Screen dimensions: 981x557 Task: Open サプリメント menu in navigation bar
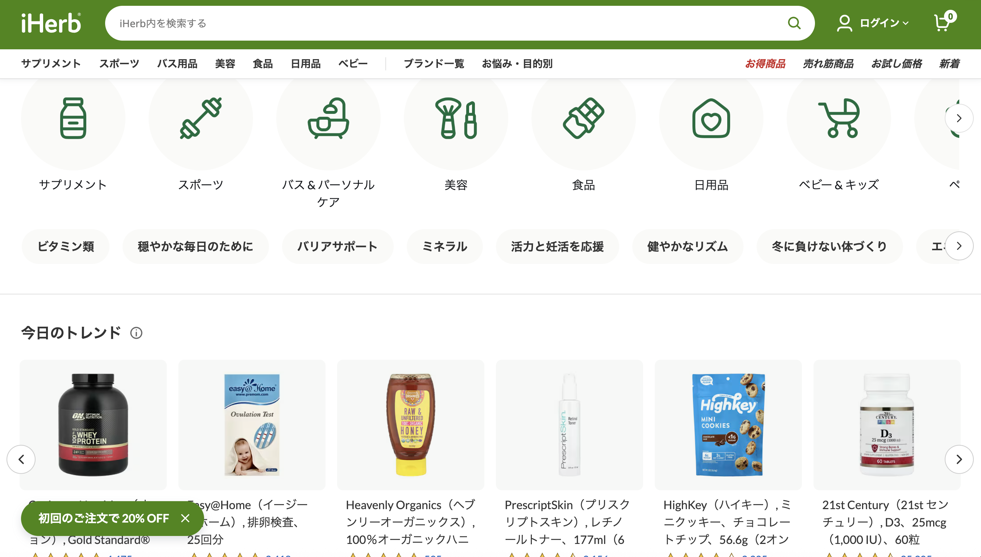point(51,63)
